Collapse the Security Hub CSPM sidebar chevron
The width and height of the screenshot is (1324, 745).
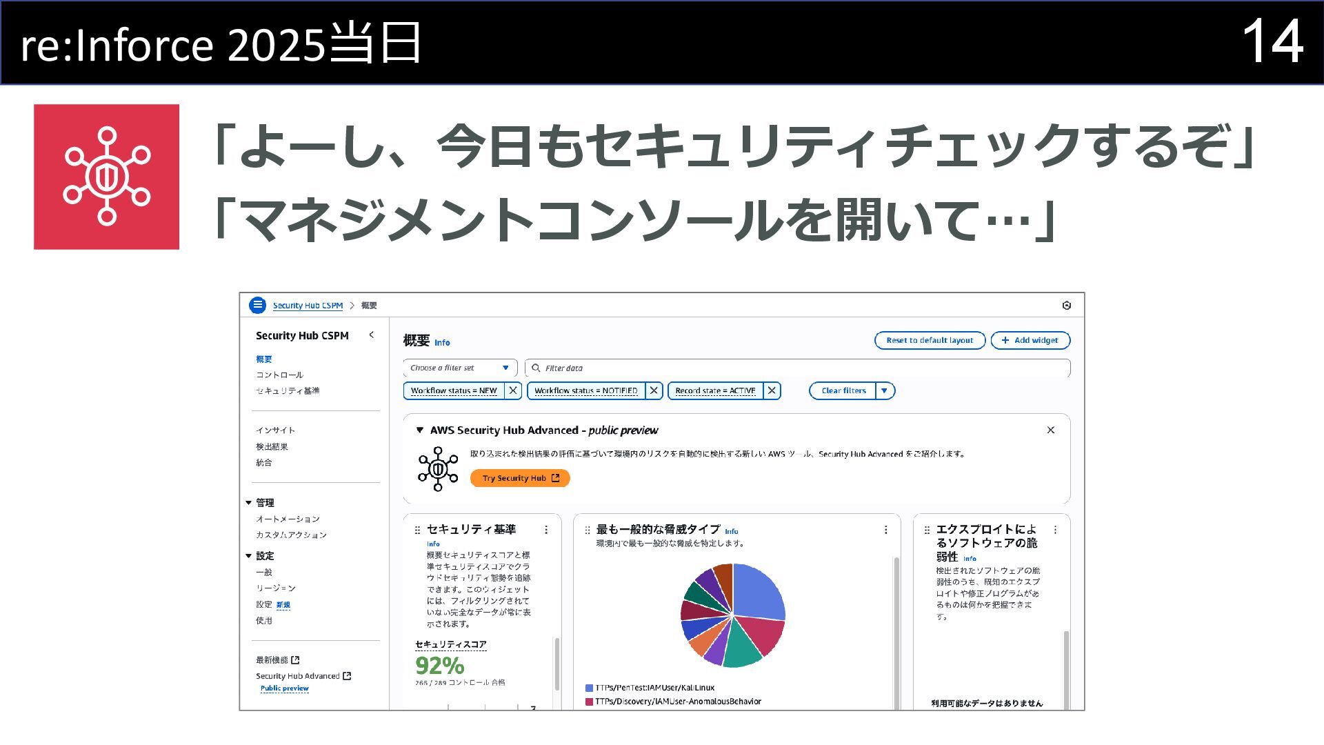pyautogui.click(x=371, y=335)
